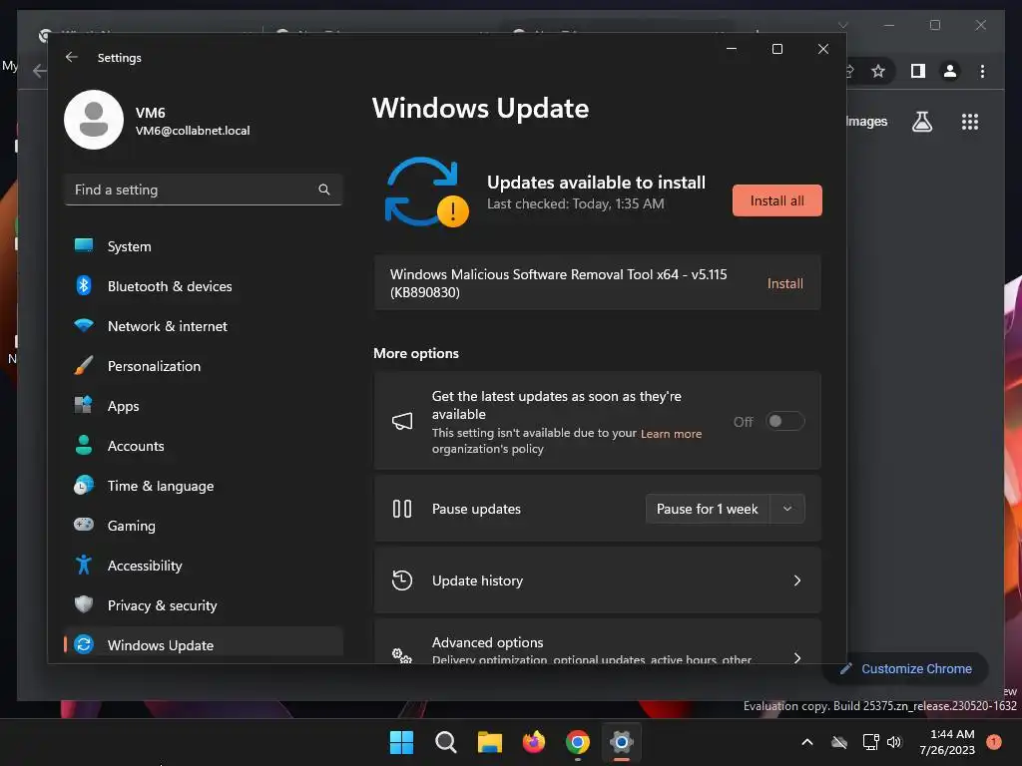
Task: Open Chrome three-dot menu
Action: [982, 71]
